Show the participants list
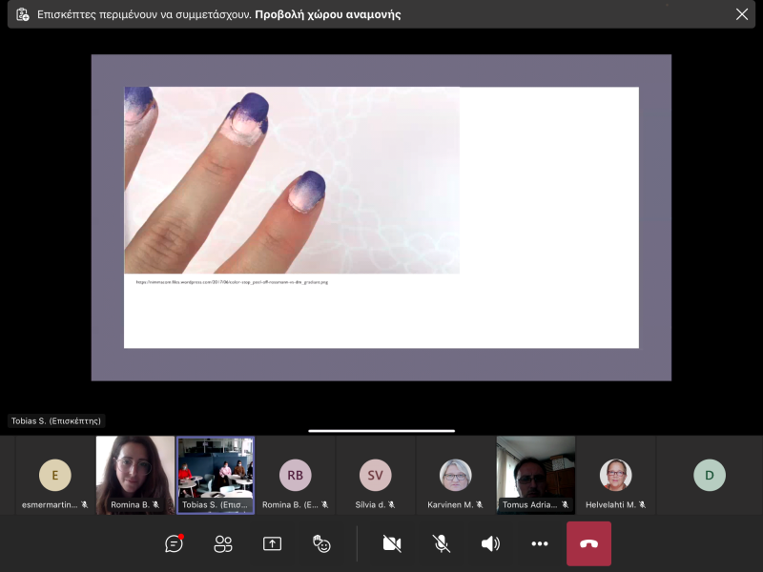 [223, 543]
